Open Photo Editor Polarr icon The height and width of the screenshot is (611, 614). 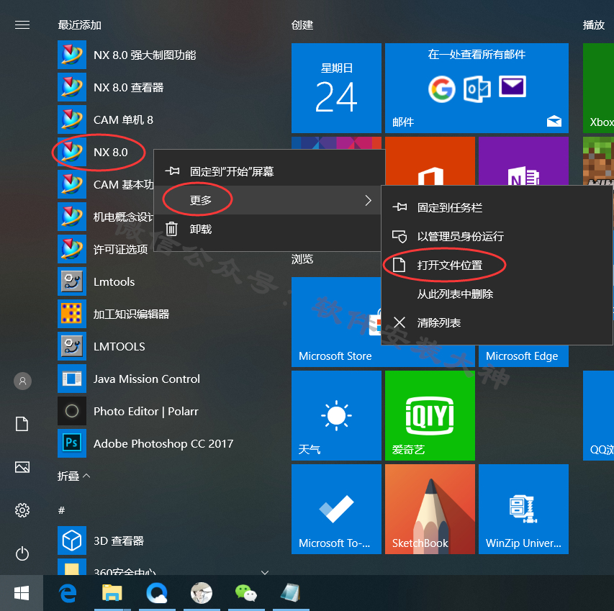(x=72, y=411)
